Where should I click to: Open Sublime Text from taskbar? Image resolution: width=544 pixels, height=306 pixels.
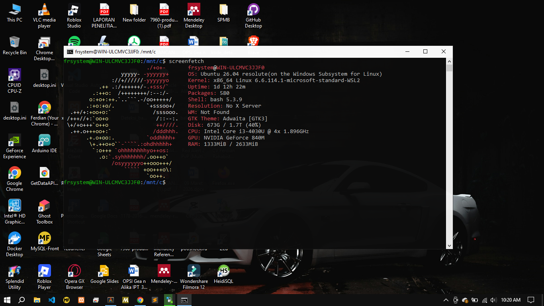[155, 300]
